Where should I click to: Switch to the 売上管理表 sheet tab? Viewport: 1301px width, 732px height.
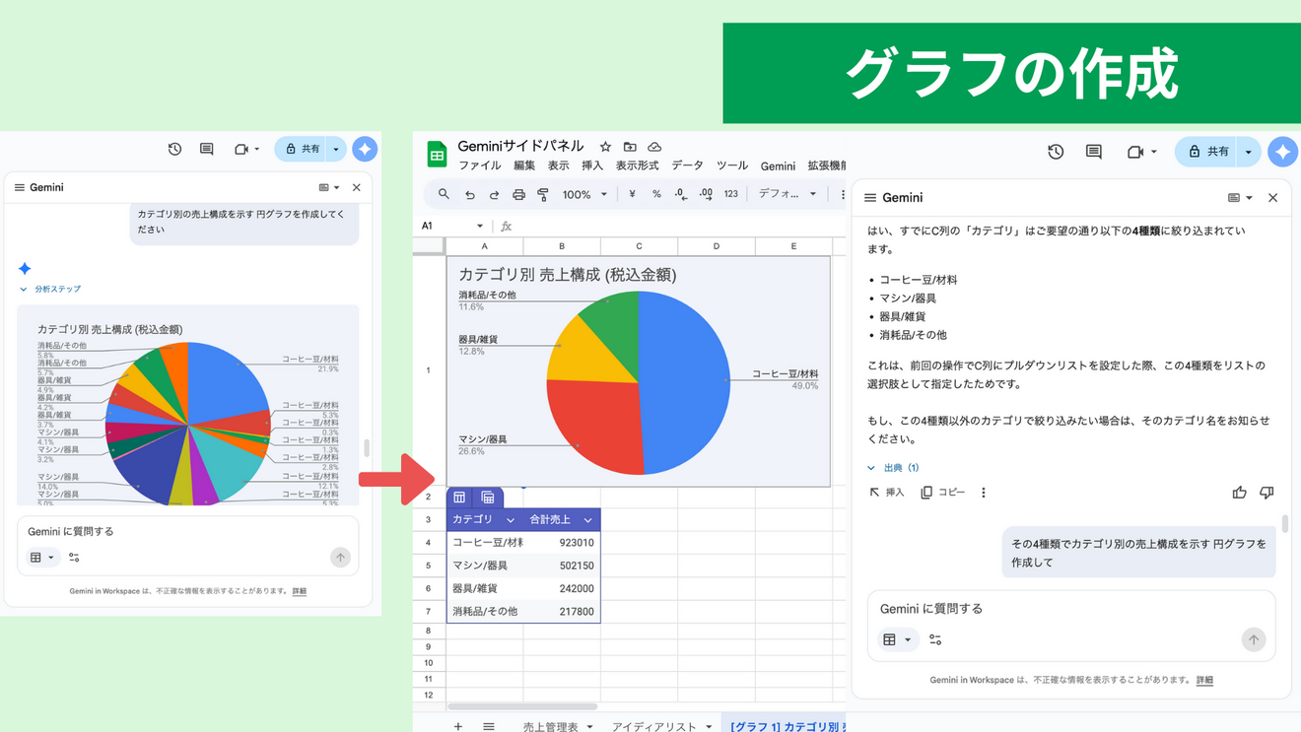pyautogui.click(x=558, y=726)
